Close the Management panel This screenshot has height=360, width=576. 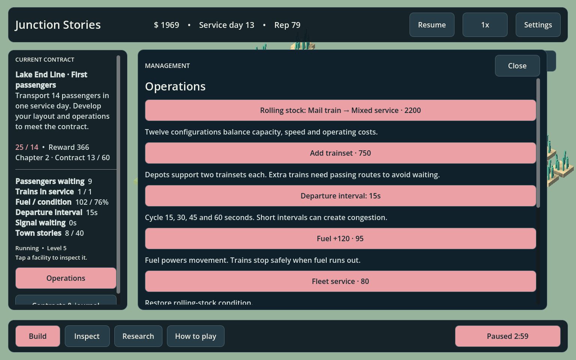point(517,66)
